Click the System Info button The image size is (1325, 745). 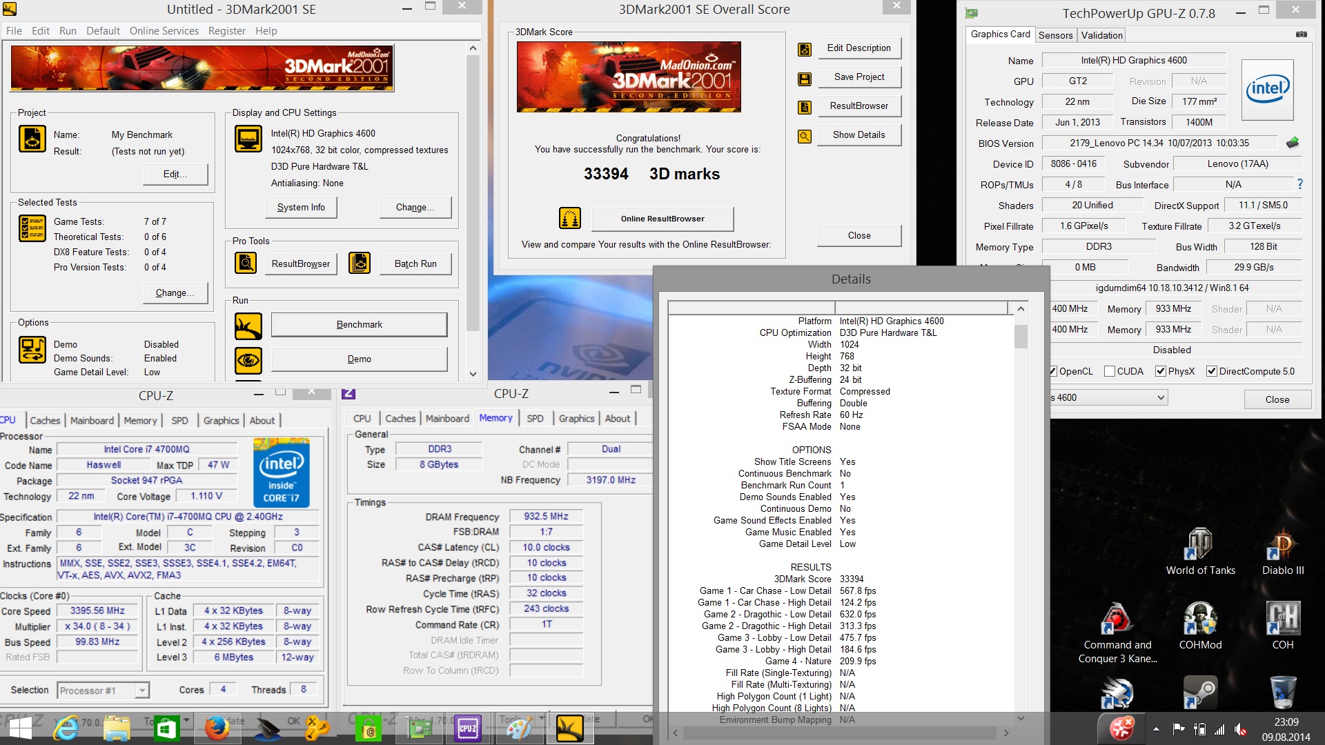(x=301, y=208)
